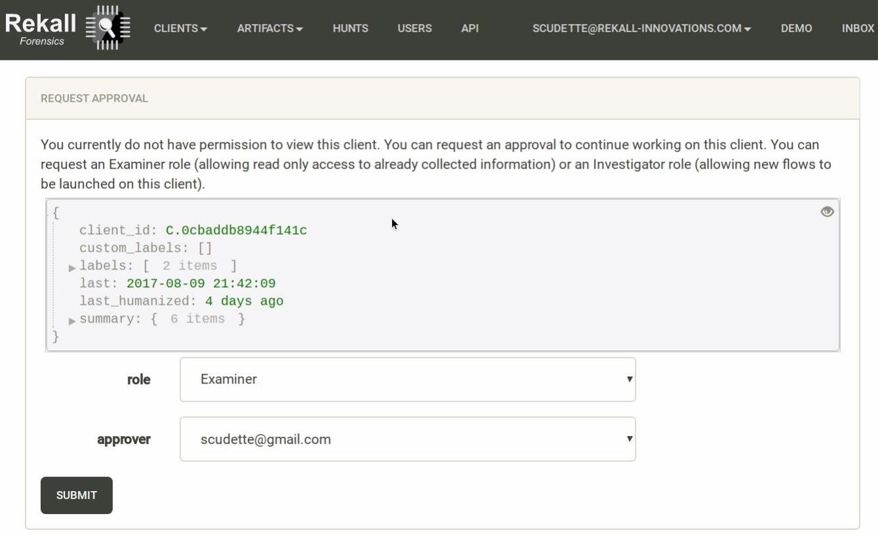
Task: Open the CLIENTS dropdown menu
Action: (180, 28)
